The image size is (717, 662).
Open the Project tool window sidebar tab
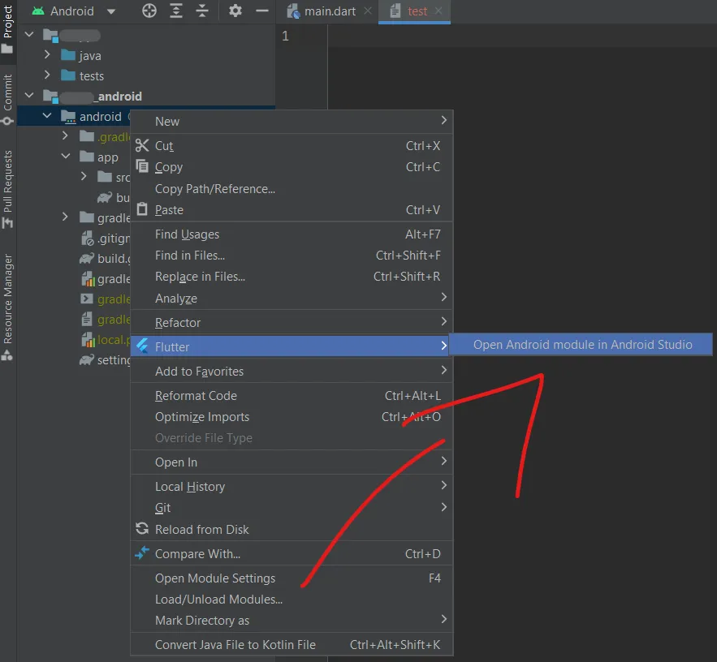7,28
